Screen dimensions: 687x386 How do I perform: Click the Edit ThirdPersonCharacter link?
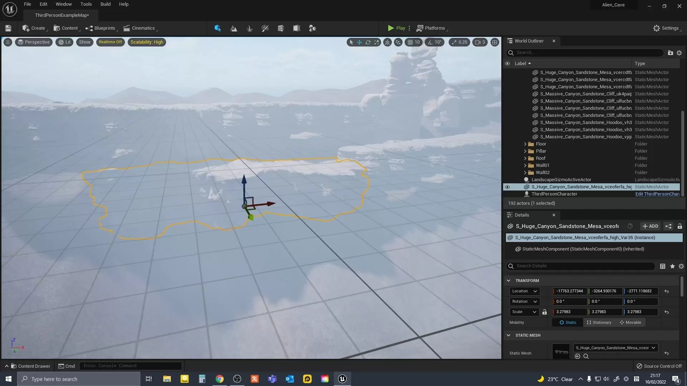[657, 194]
